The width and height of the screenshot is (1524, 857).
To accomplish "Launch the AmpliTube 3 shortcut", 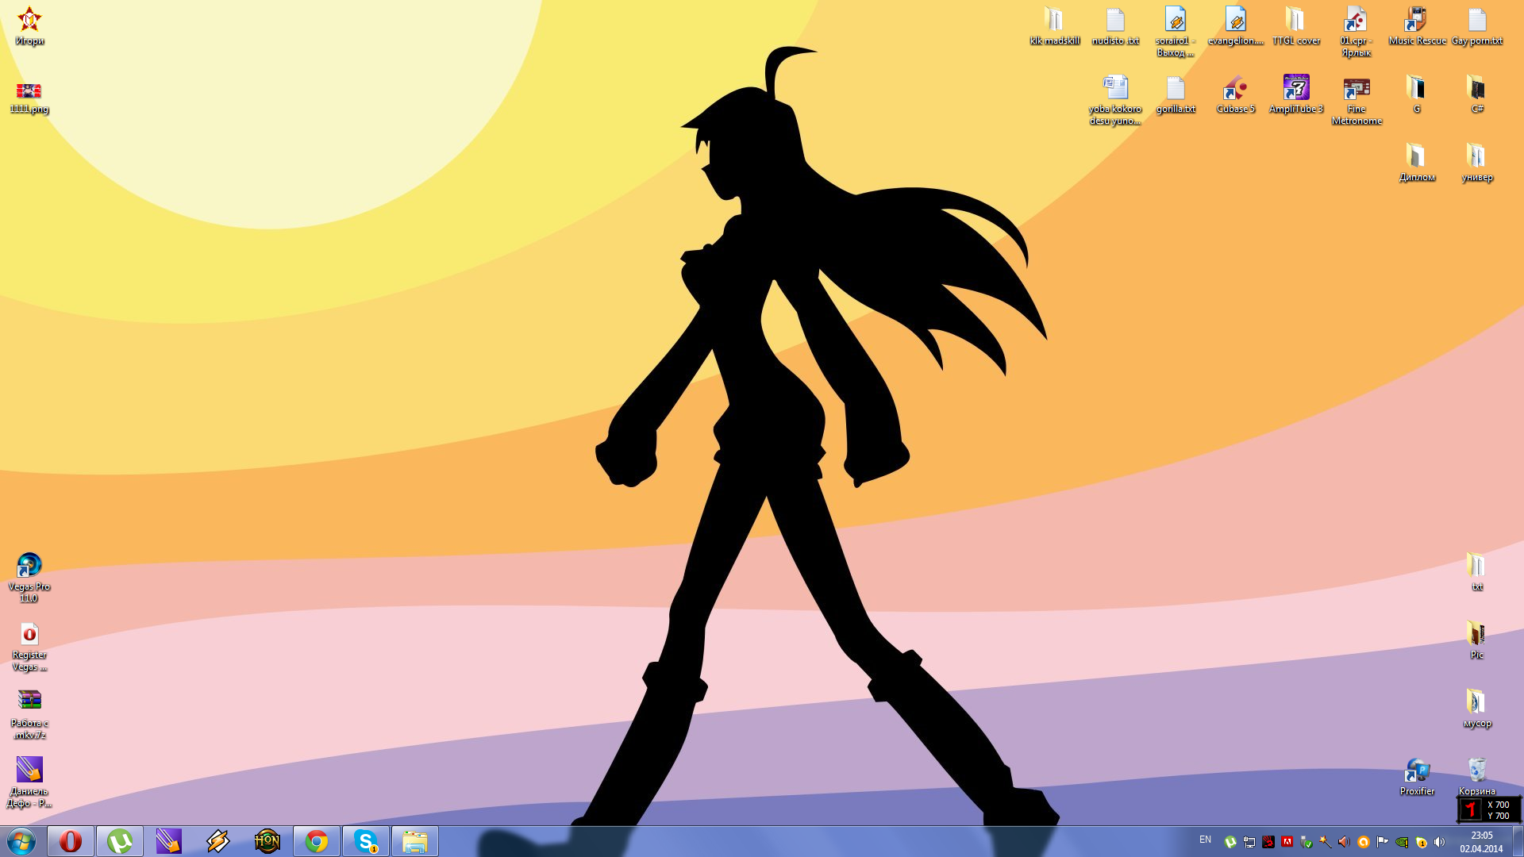I will click(x=1296, y=95).
